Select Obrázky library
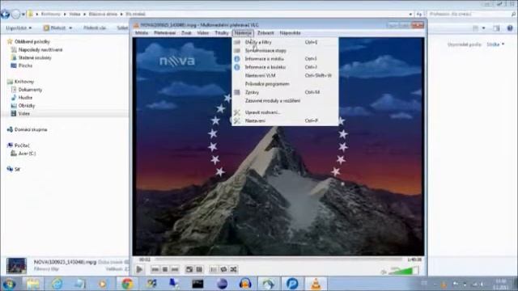The image size is (518, 291). pos(27,106)
